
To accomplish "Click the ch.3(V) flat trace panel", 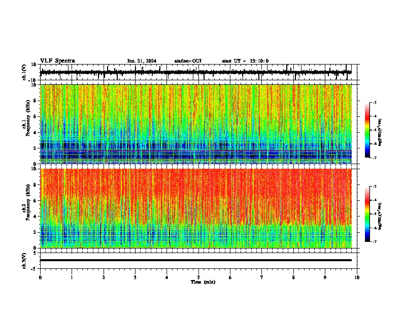I will (x=198, y=261).
